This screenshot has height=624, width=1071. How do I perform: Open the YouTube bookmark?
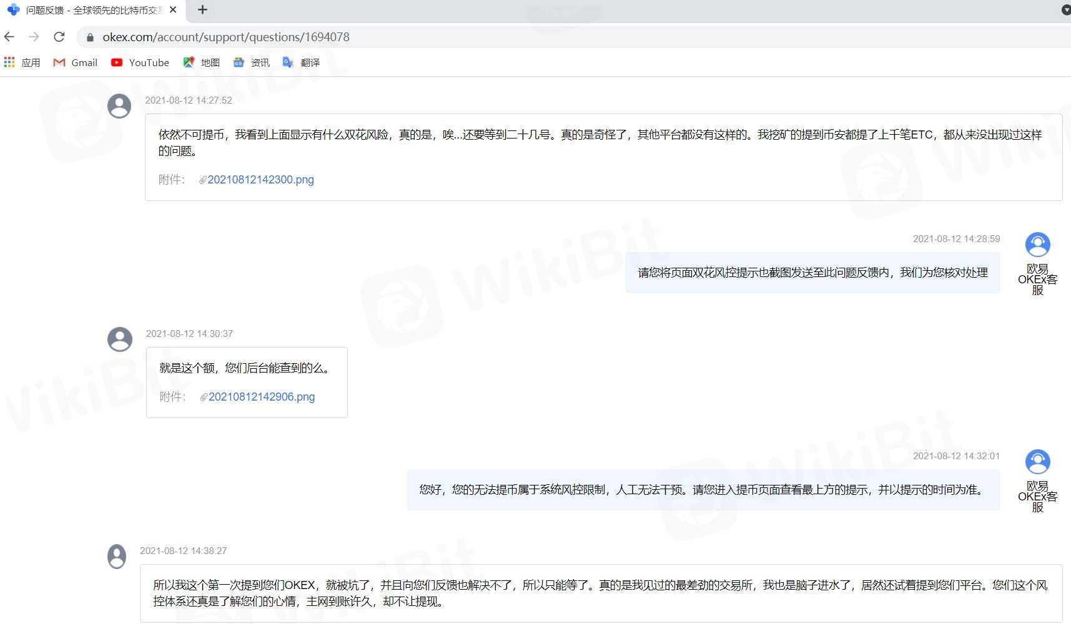pos(140,62)
